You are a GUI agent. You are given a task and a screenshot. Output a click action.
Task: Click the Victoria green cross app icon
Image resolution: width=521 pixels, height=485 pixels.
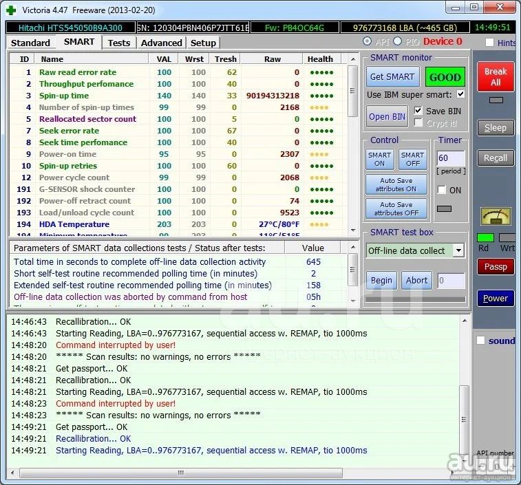(11, 8)
